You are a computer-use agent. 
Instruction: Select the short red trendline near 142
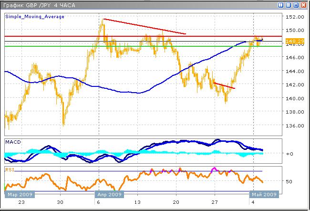point(224,86)
